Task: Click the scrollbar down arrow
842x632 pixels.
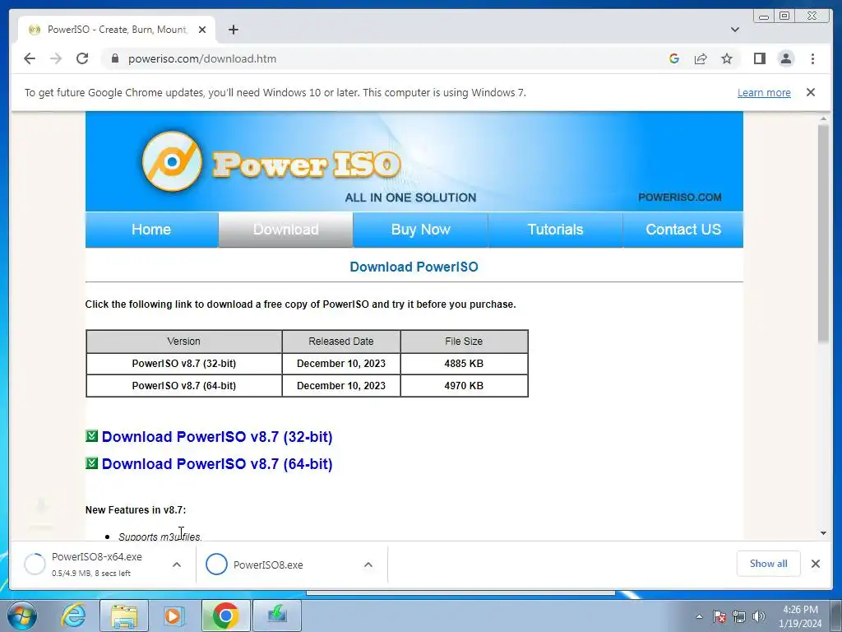Action: [x=823, y=533]
